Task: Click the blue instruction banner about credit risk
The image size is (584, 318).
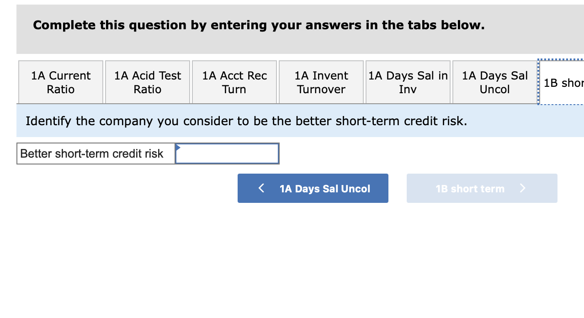Action: (292, 121)
